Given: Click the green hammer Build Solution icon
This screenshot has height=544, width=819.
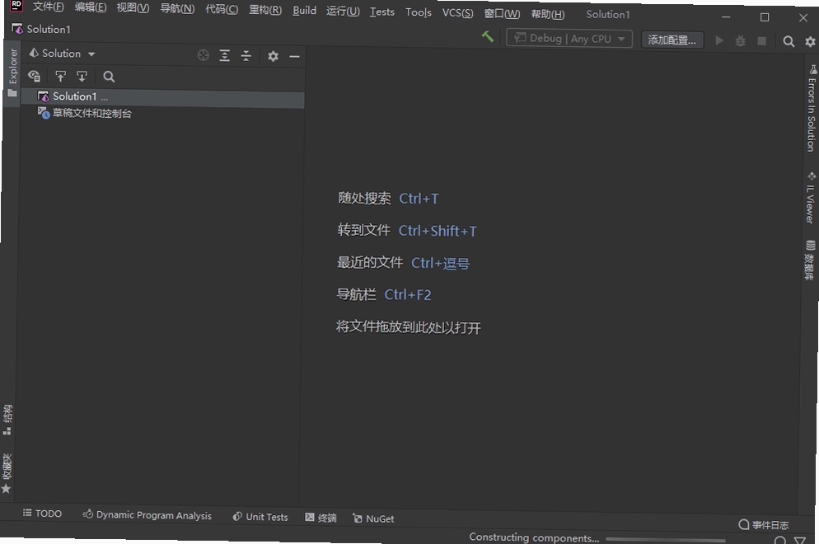Looking at the screenshot, I should [x=487, y=36].
